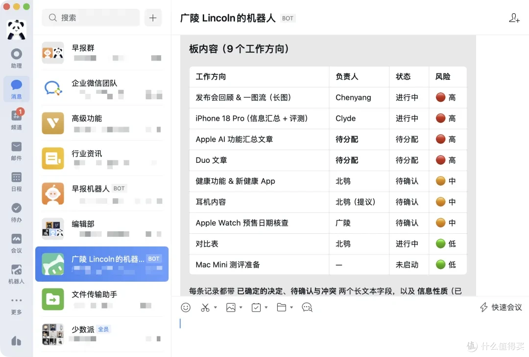Expand the image icon dropdown arrow
529x357 pixels.
[240, 307]
